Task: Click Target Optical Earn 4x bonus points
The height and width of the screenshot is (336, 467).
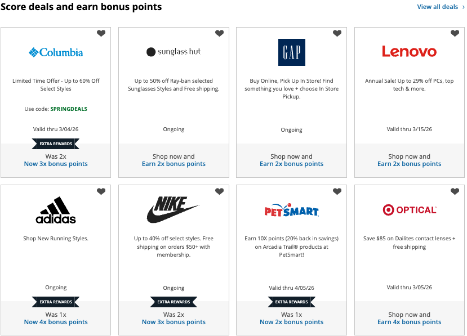Action: tap(409, 322)
